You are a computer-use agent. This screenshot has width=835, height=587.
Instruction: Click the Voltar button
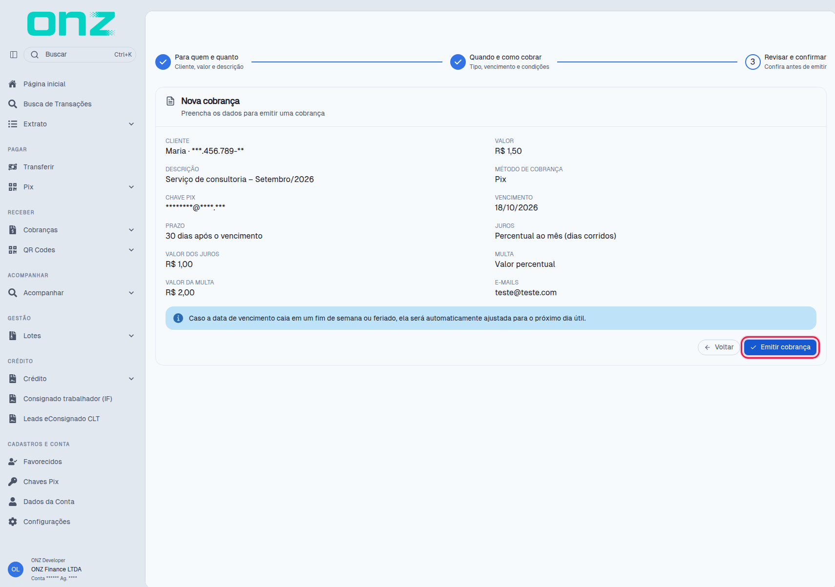719,347
